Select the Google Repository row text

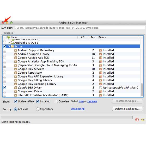tap(30, 73)
